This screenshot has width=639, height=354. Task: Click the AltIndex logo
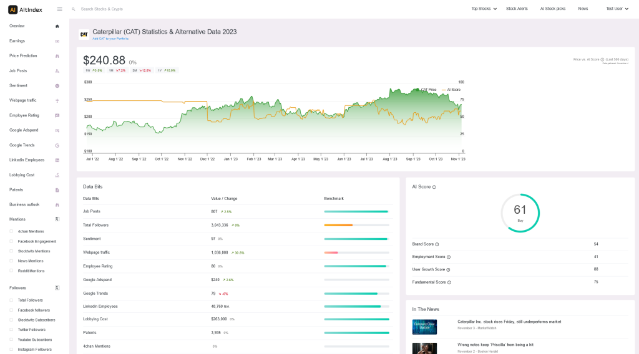25,9
